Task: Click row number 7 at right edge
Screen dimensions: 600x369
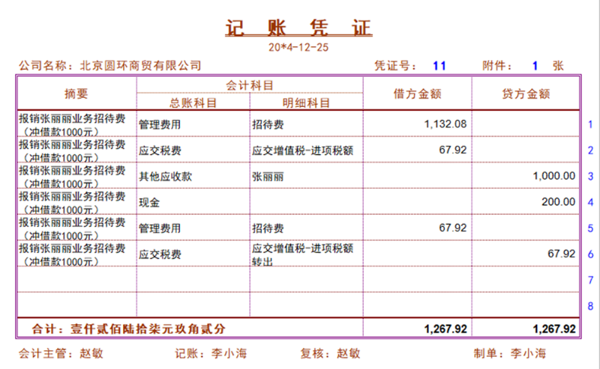Action: click(x=590, y=280)
